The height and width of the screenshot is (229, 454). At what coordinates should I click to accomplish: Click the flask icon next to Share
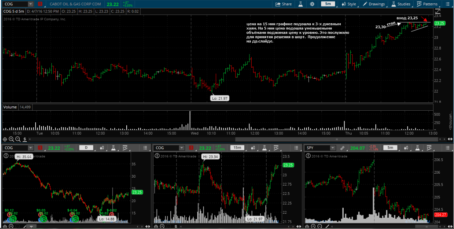click(301, 4)
